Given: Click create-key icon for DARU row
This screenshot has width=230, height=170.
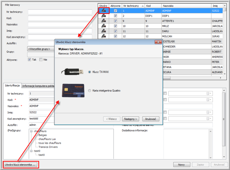Looking at the screenshot, I should [104, 31].
